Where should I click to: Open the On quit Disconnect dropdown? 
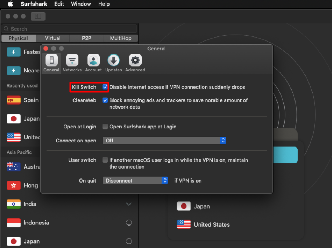135,180
